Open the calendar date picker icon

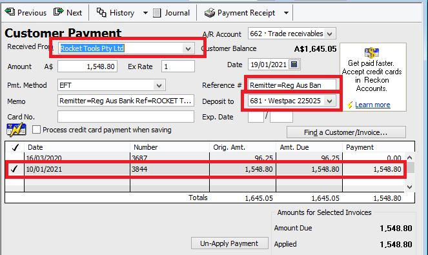pos(294,65)
